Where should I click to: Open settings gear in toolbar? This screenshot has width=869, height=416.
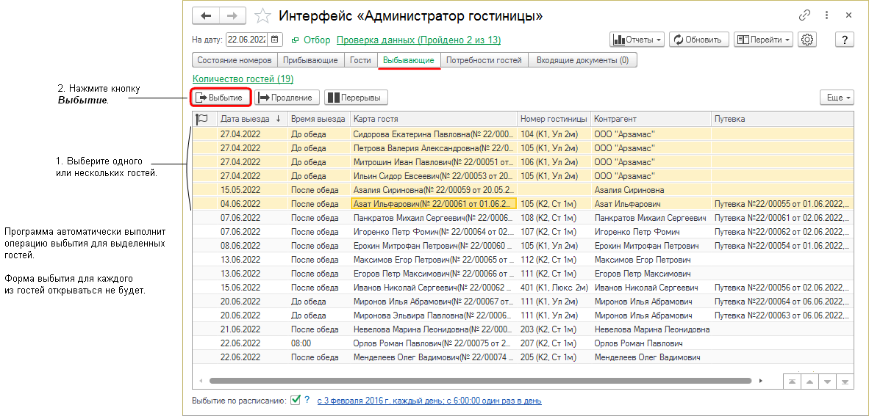coord(808,40)
